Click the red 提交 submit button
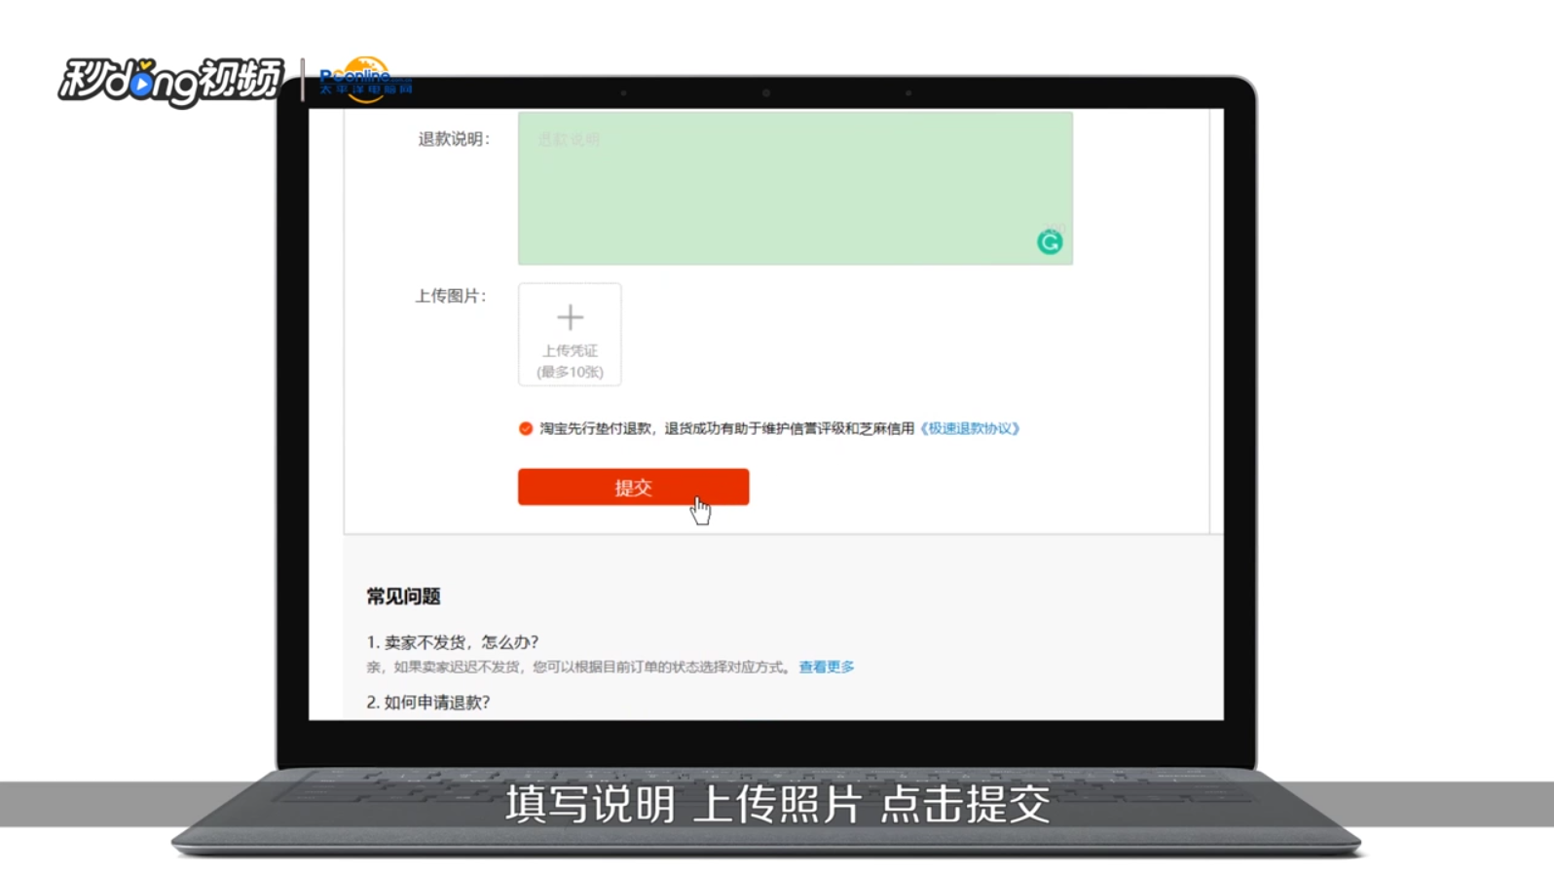1554x871 pixels. click(633, 487)
